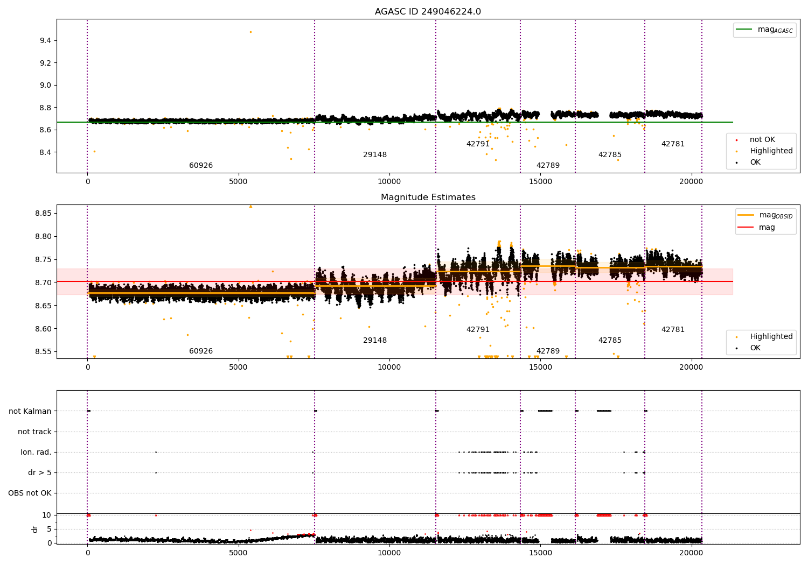This screenshot has width=808, height=565.
Task: Click the 8.75 y-axis tick in middle plot
Action: [x=43, y=260]
